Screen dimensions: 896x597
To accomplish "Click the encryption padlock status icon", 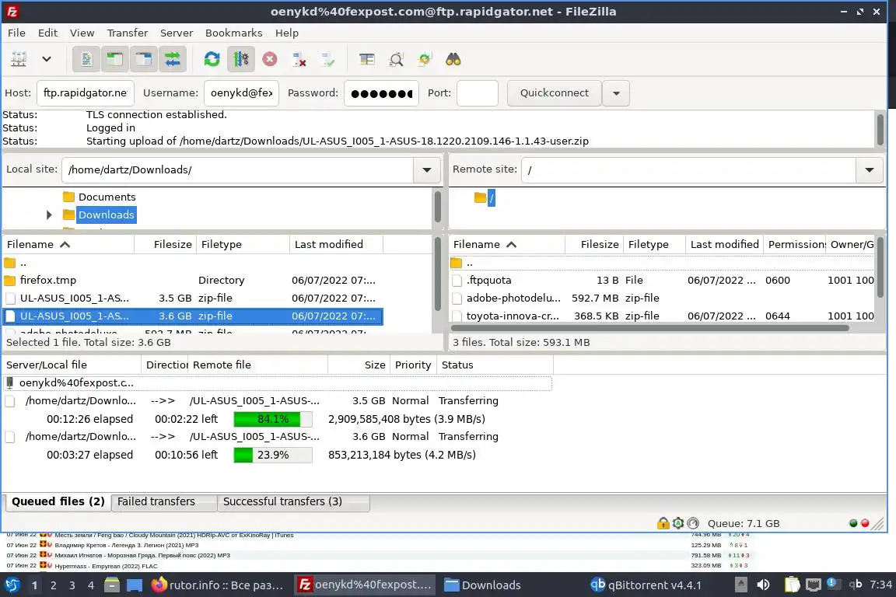I will 663,523.
